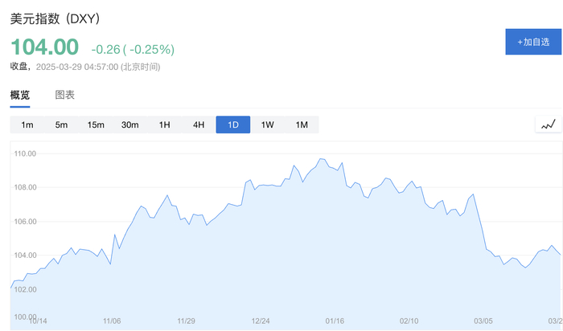The image size is (563, 331).
Task: Choose the 15m interval
Action: click(x=96, y=125)
